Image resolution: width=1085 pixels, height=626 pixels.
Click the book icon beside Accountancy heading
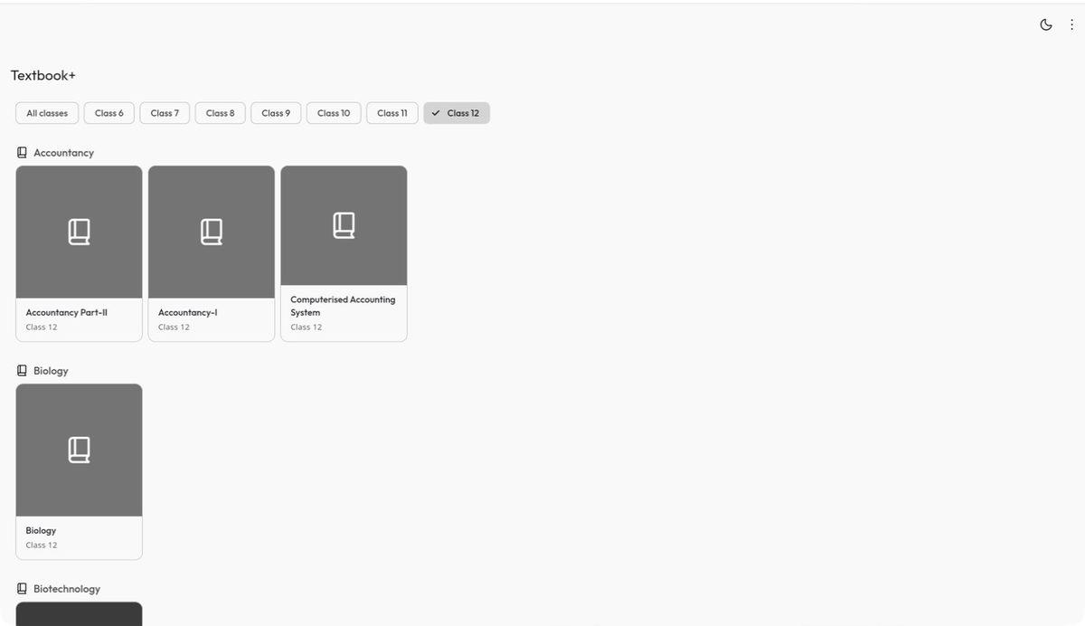click(23, 153)
